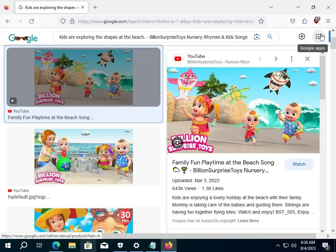This screenshot has height=252, width=336.
Task: Reload the current page
Action: point(31,21)
